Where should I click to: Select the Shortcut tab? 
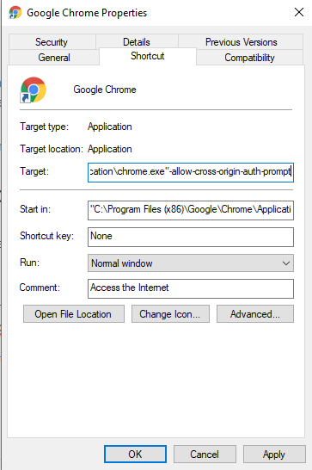pos(148,56)
